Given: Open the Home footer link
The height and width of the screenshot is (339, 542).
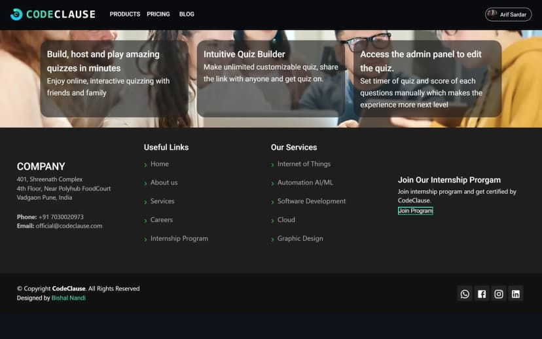Looking at the screenshot, I should (159, 164).
